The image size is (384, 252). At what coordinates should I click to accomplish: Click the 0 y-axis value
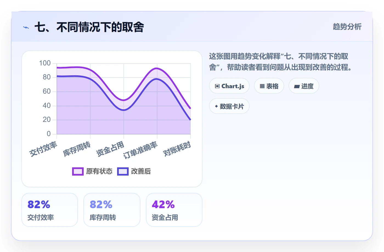click(x=49, y=134)
